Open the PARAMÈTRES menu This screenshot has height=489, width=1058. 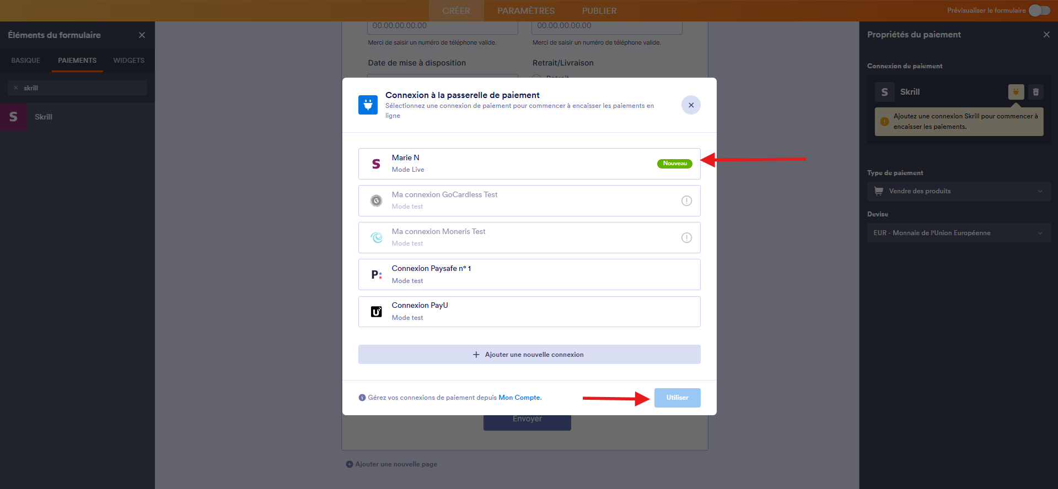point(526,10)
